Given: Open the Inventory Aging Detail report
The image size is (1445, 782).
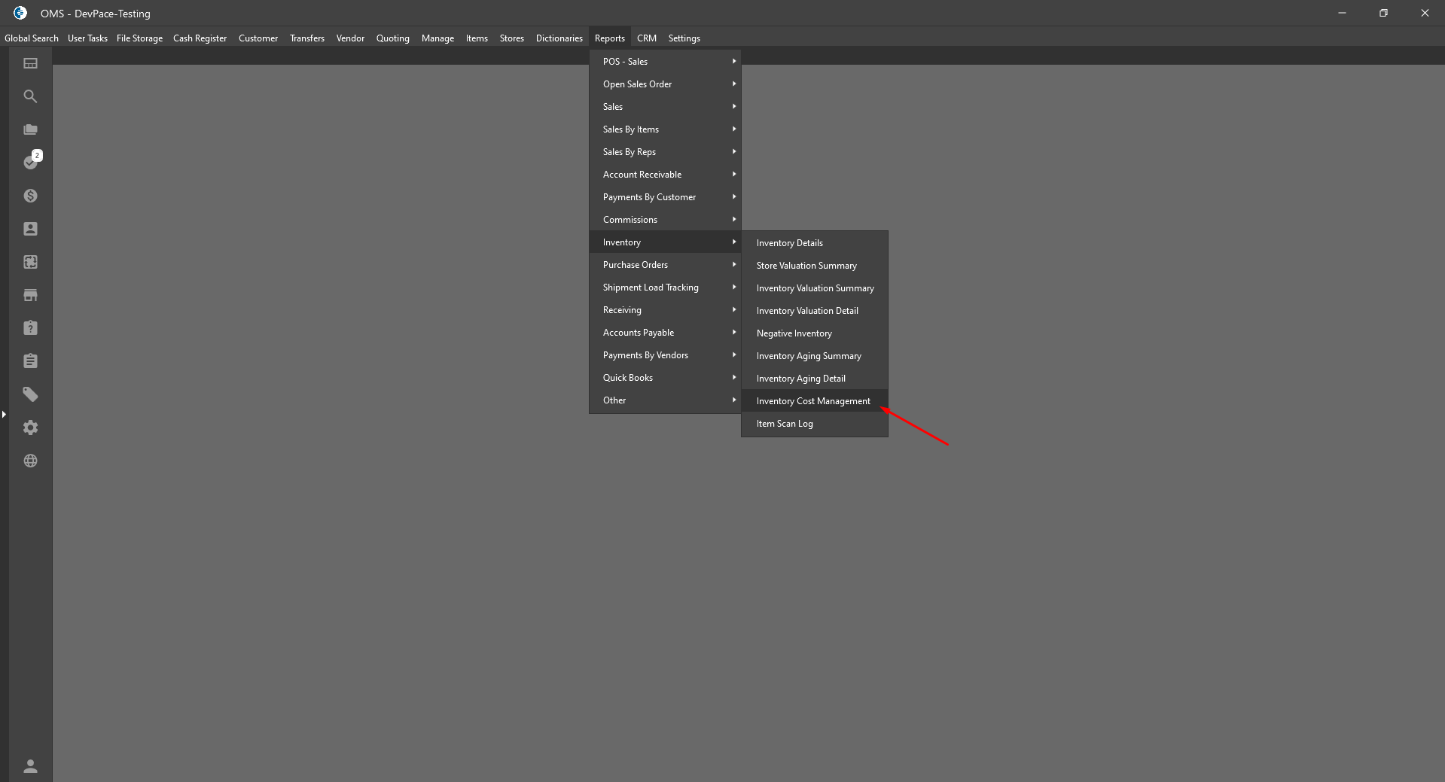Looking at the screenshot, I should 815,379.
